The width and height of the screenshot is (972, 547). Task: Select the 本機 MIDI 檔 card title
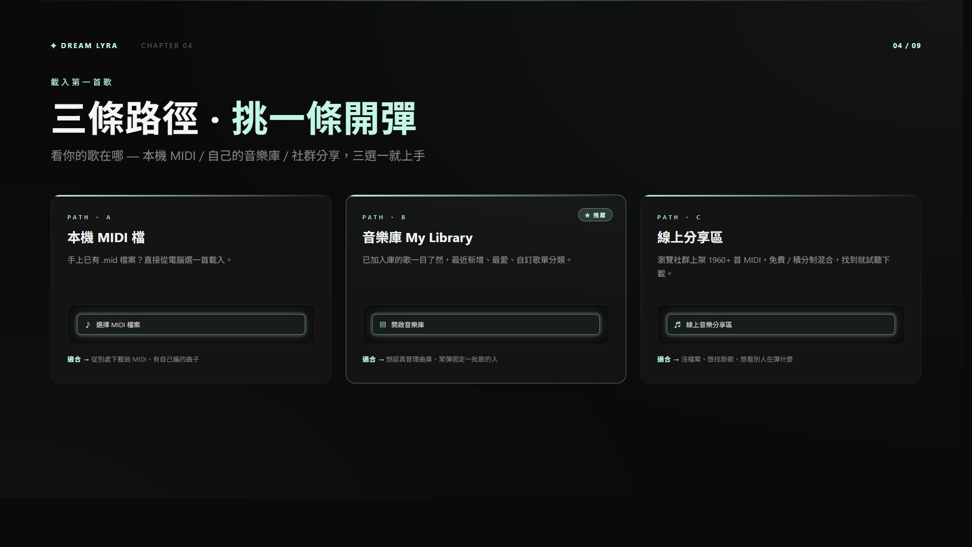click(x=106, y=238)
